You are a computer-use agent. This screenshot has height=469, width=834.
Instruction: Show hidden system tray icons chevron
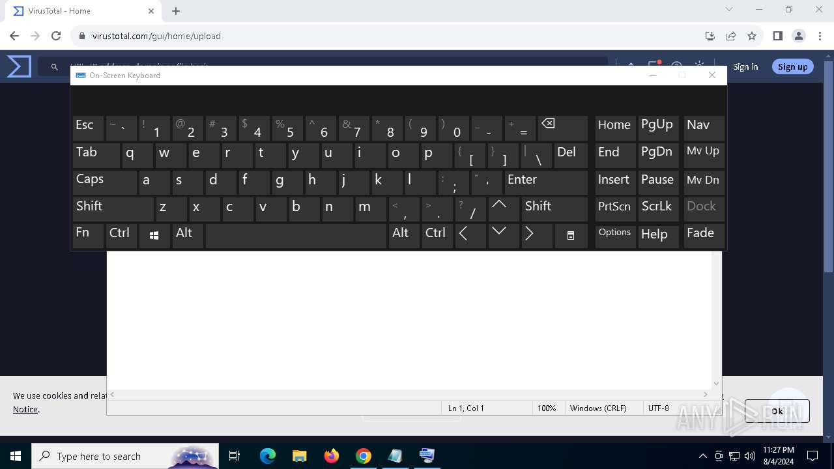coord(702,456)
